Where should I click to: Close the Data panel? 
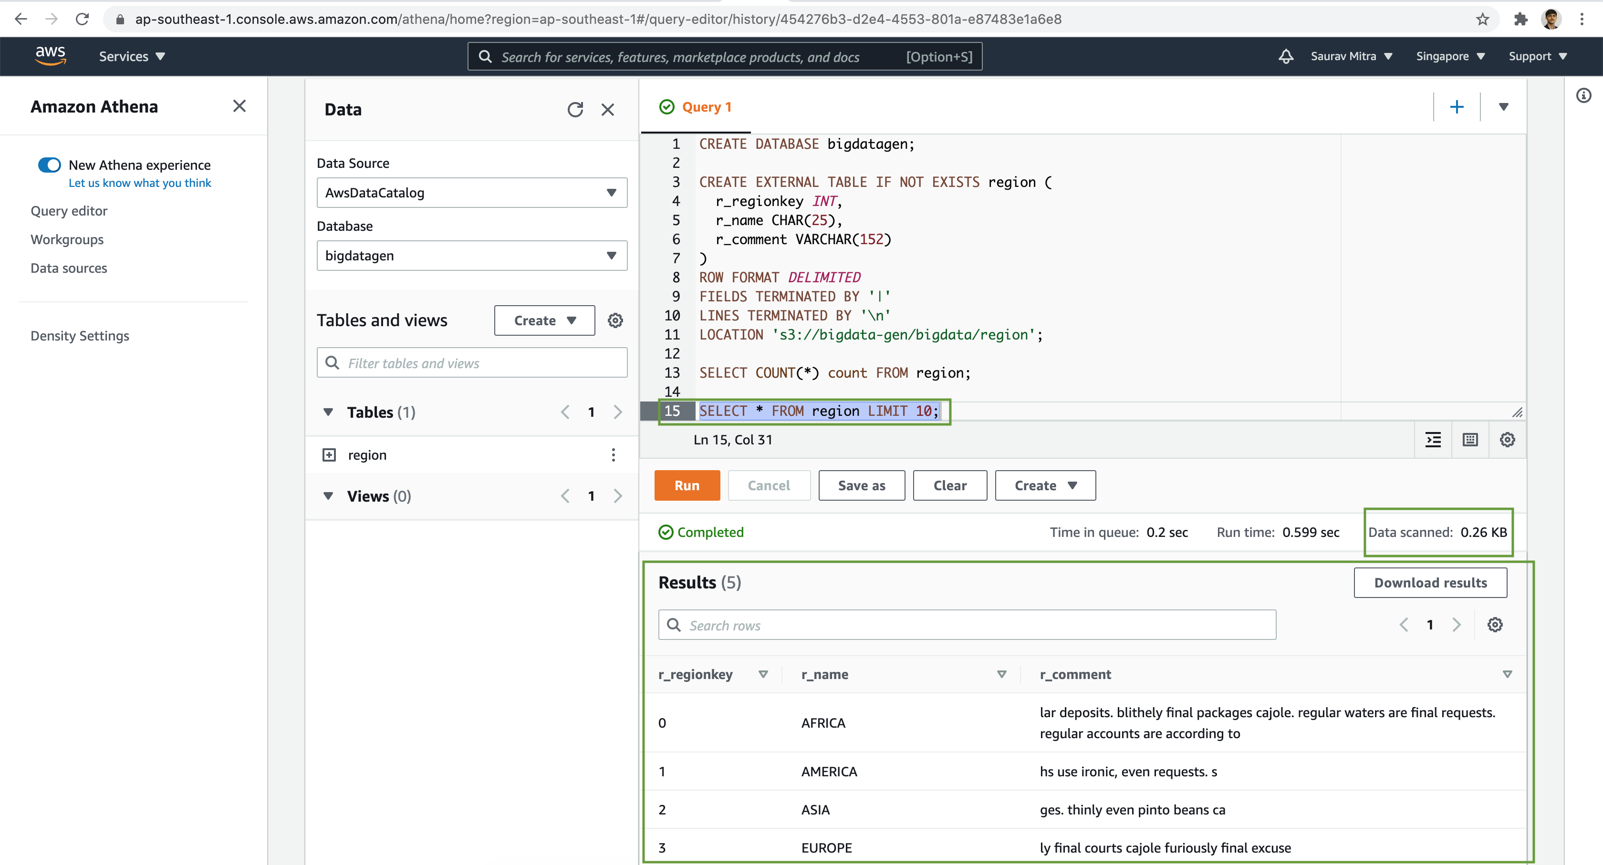[608, 110]
